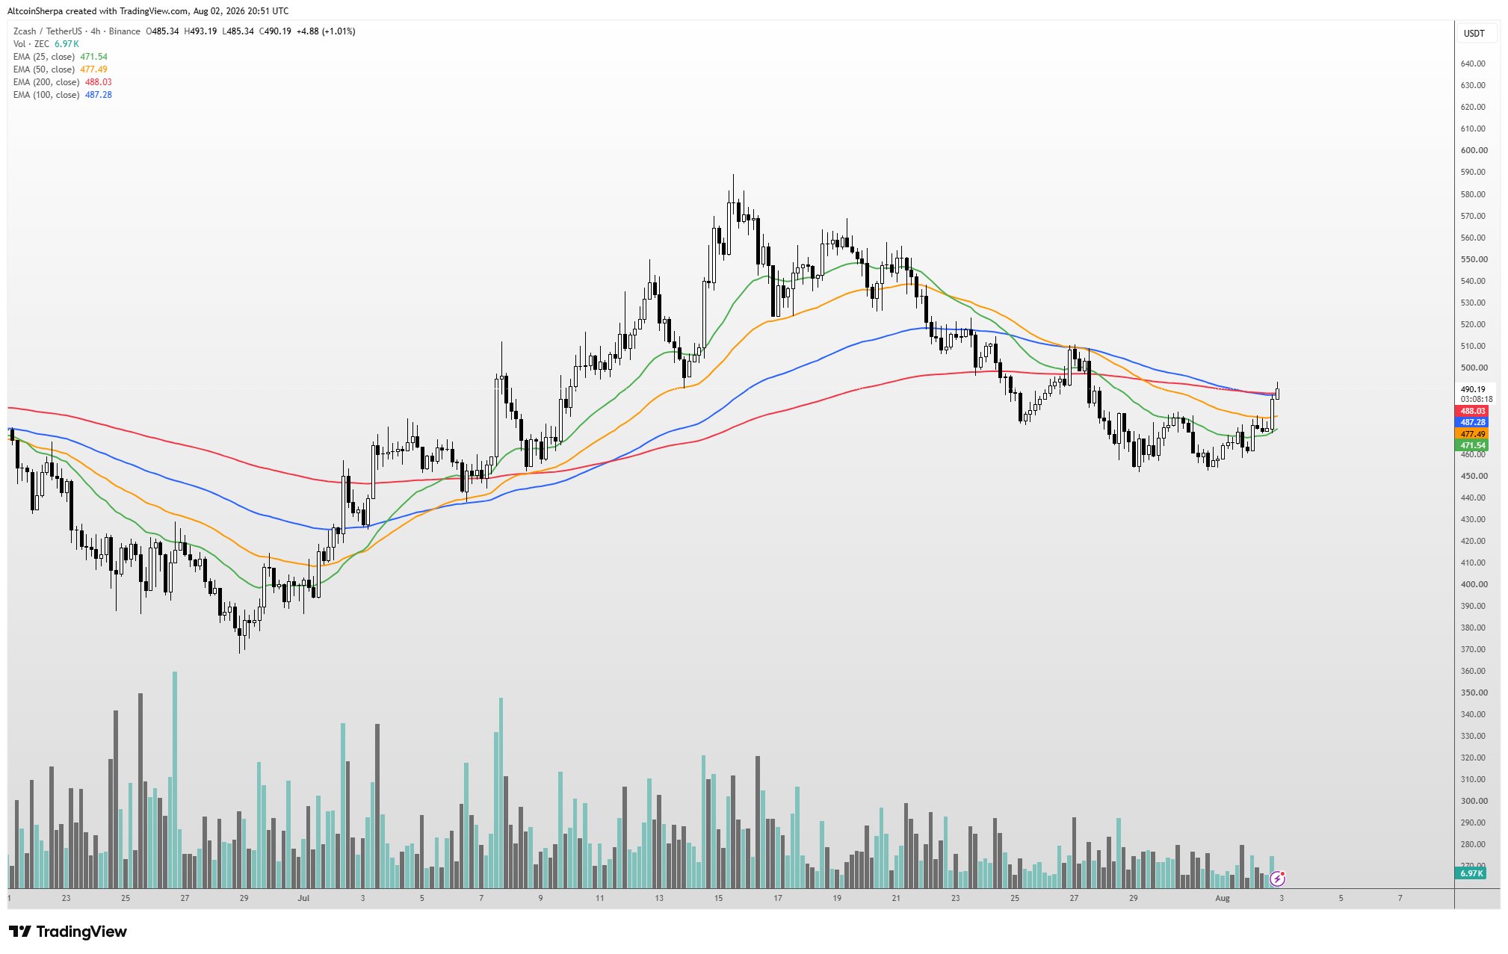Viewport: 1508px width, 954px height.
Task: Click the change value +4.88 (+1.01%)
Action: click(326, 31)
